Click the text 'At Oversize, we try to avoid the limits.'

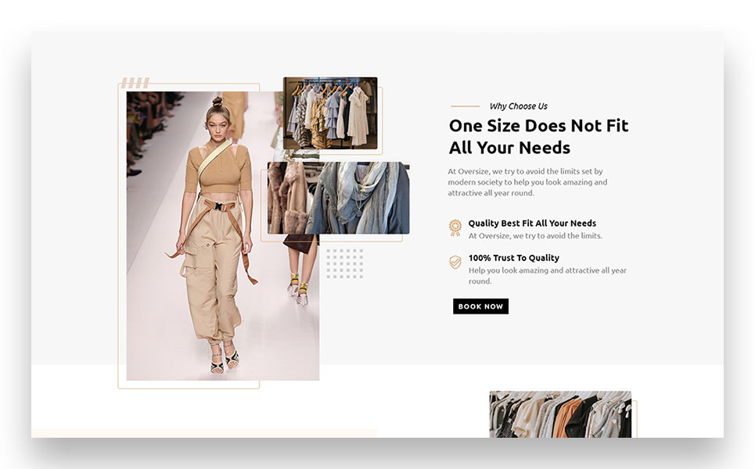[x=535, y=236]
